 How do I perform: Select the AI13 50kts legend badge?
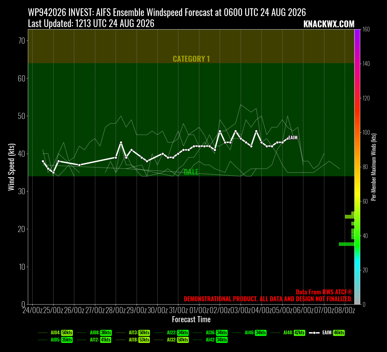(144, 333)
